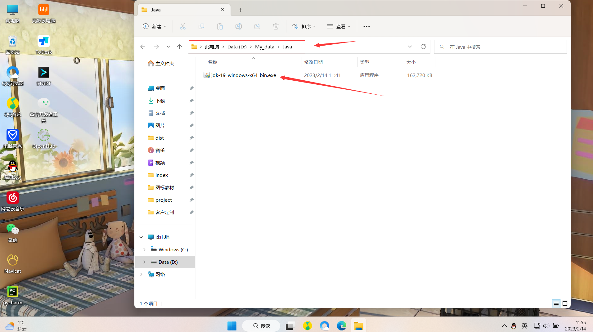Switch to details view layout toggle

tap(556, 303)
